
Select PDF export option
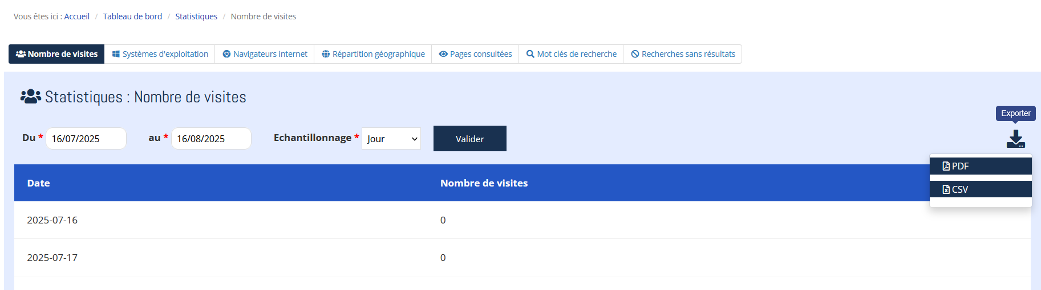click(x=980, y=166)
